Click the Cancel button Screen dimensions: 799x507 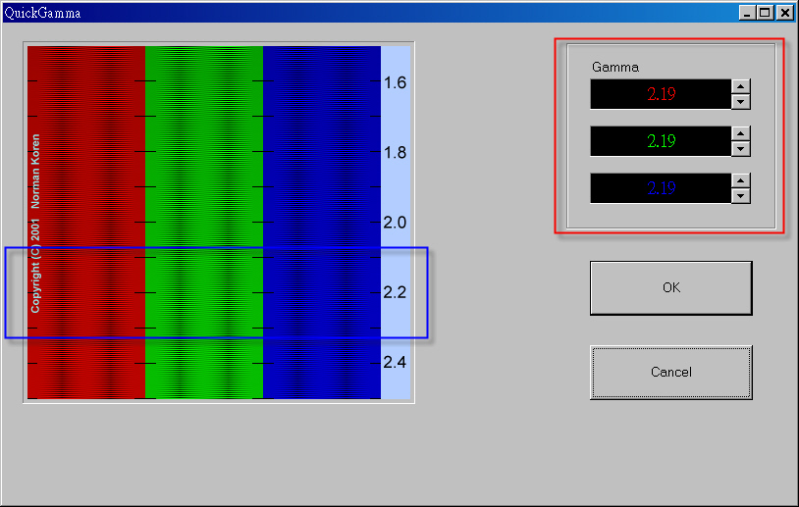671,373
